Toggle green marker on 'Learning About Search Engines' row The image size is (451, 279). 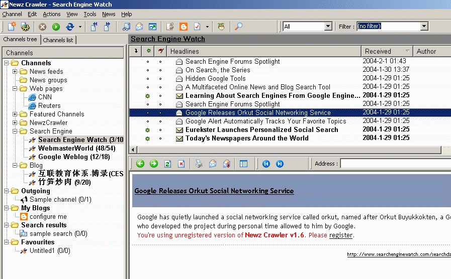pyautogui.click(x=147, y=96)
